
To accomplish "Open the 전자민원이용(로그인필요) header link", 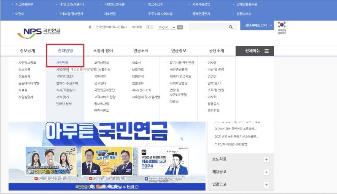I will click(x=111, y=27).
